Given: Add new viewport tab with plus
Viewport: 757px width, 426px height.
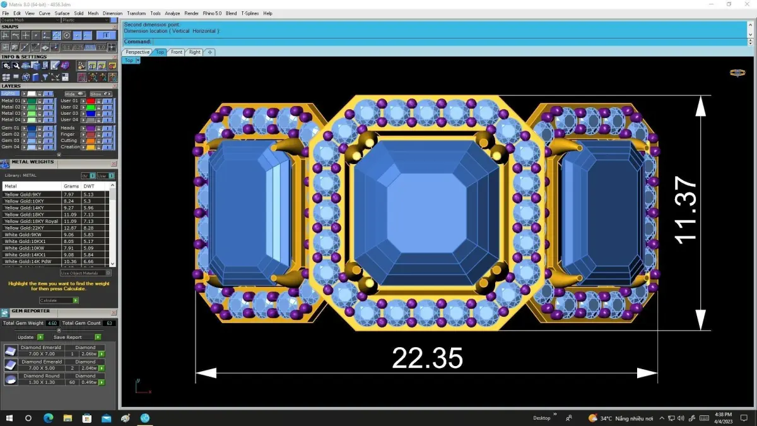Looking at the screenshot, I should tap(210, 52).
